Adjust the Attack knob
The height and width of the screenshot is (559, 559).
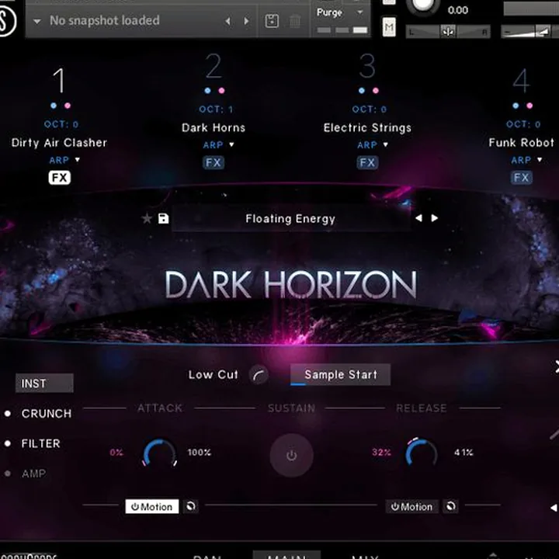[x=160, y=453]
